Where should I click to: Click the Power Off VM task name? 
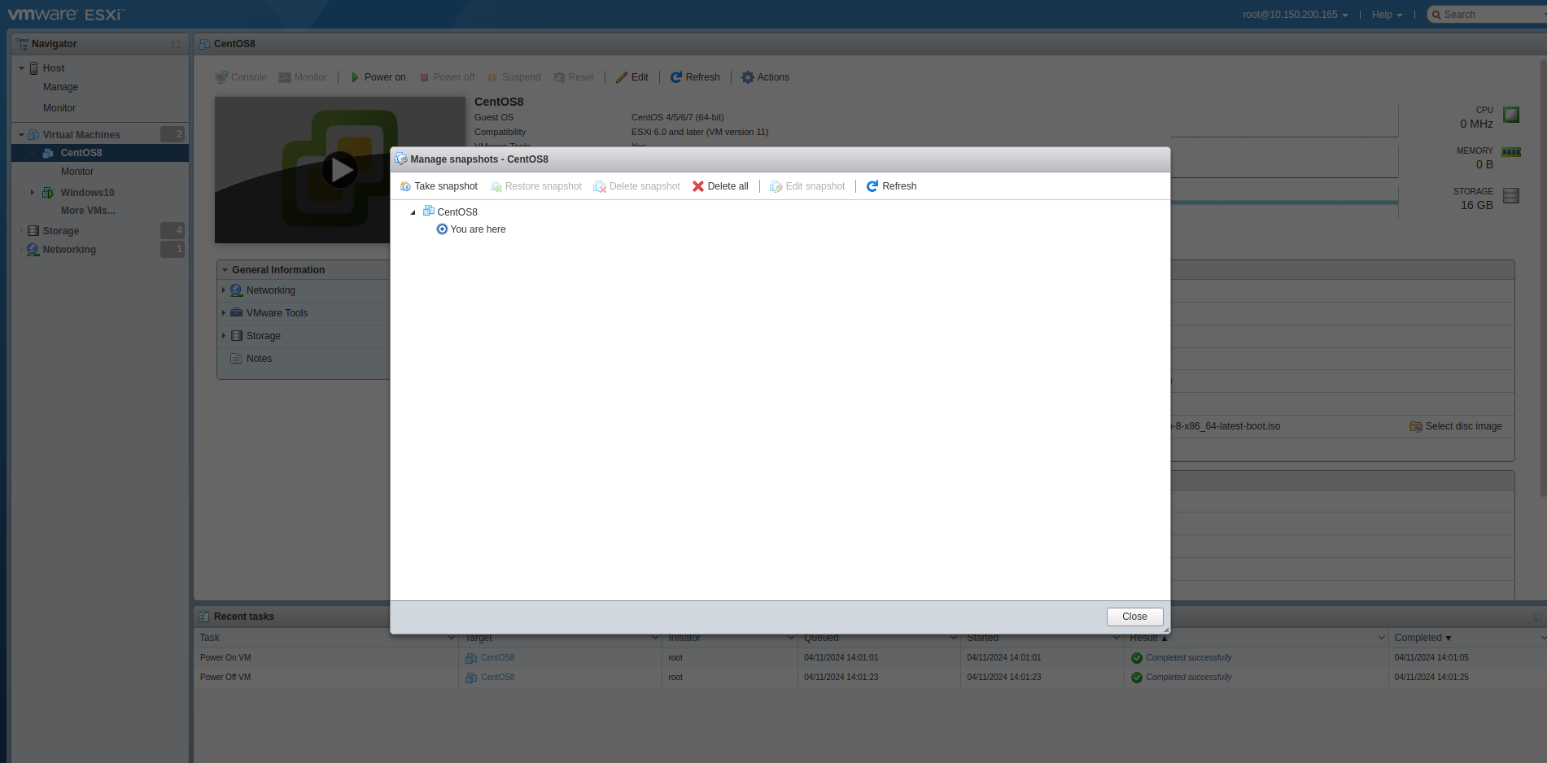pyautogui.click(x=225, y=677)
